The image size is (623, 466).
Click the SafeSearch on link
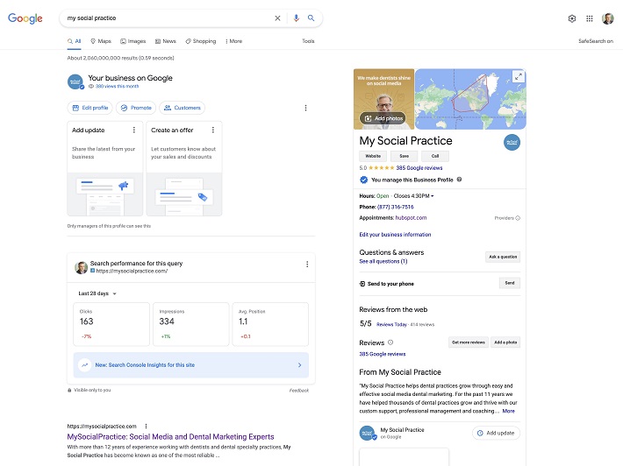pyautogui.click(x=596, y=41)
